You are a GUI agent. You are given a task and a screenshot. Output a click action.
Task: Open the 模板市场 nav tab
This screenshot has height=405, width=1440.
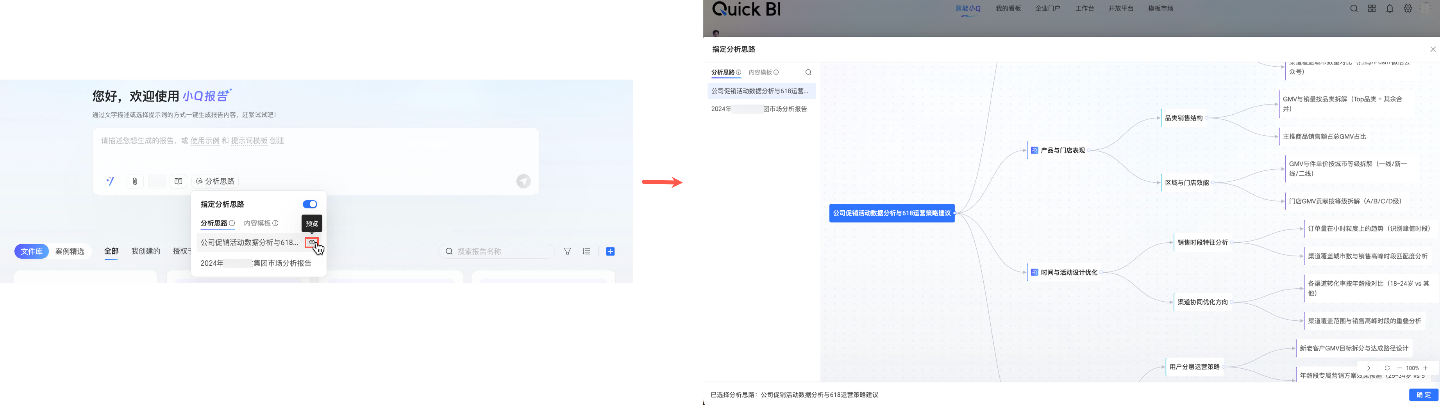tap(1161, 8)
